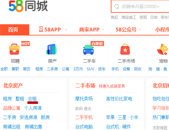Open 商铺出租 in 北京房产
The image size is (169, 130).
pyautogui.click(x=11, y=127)
